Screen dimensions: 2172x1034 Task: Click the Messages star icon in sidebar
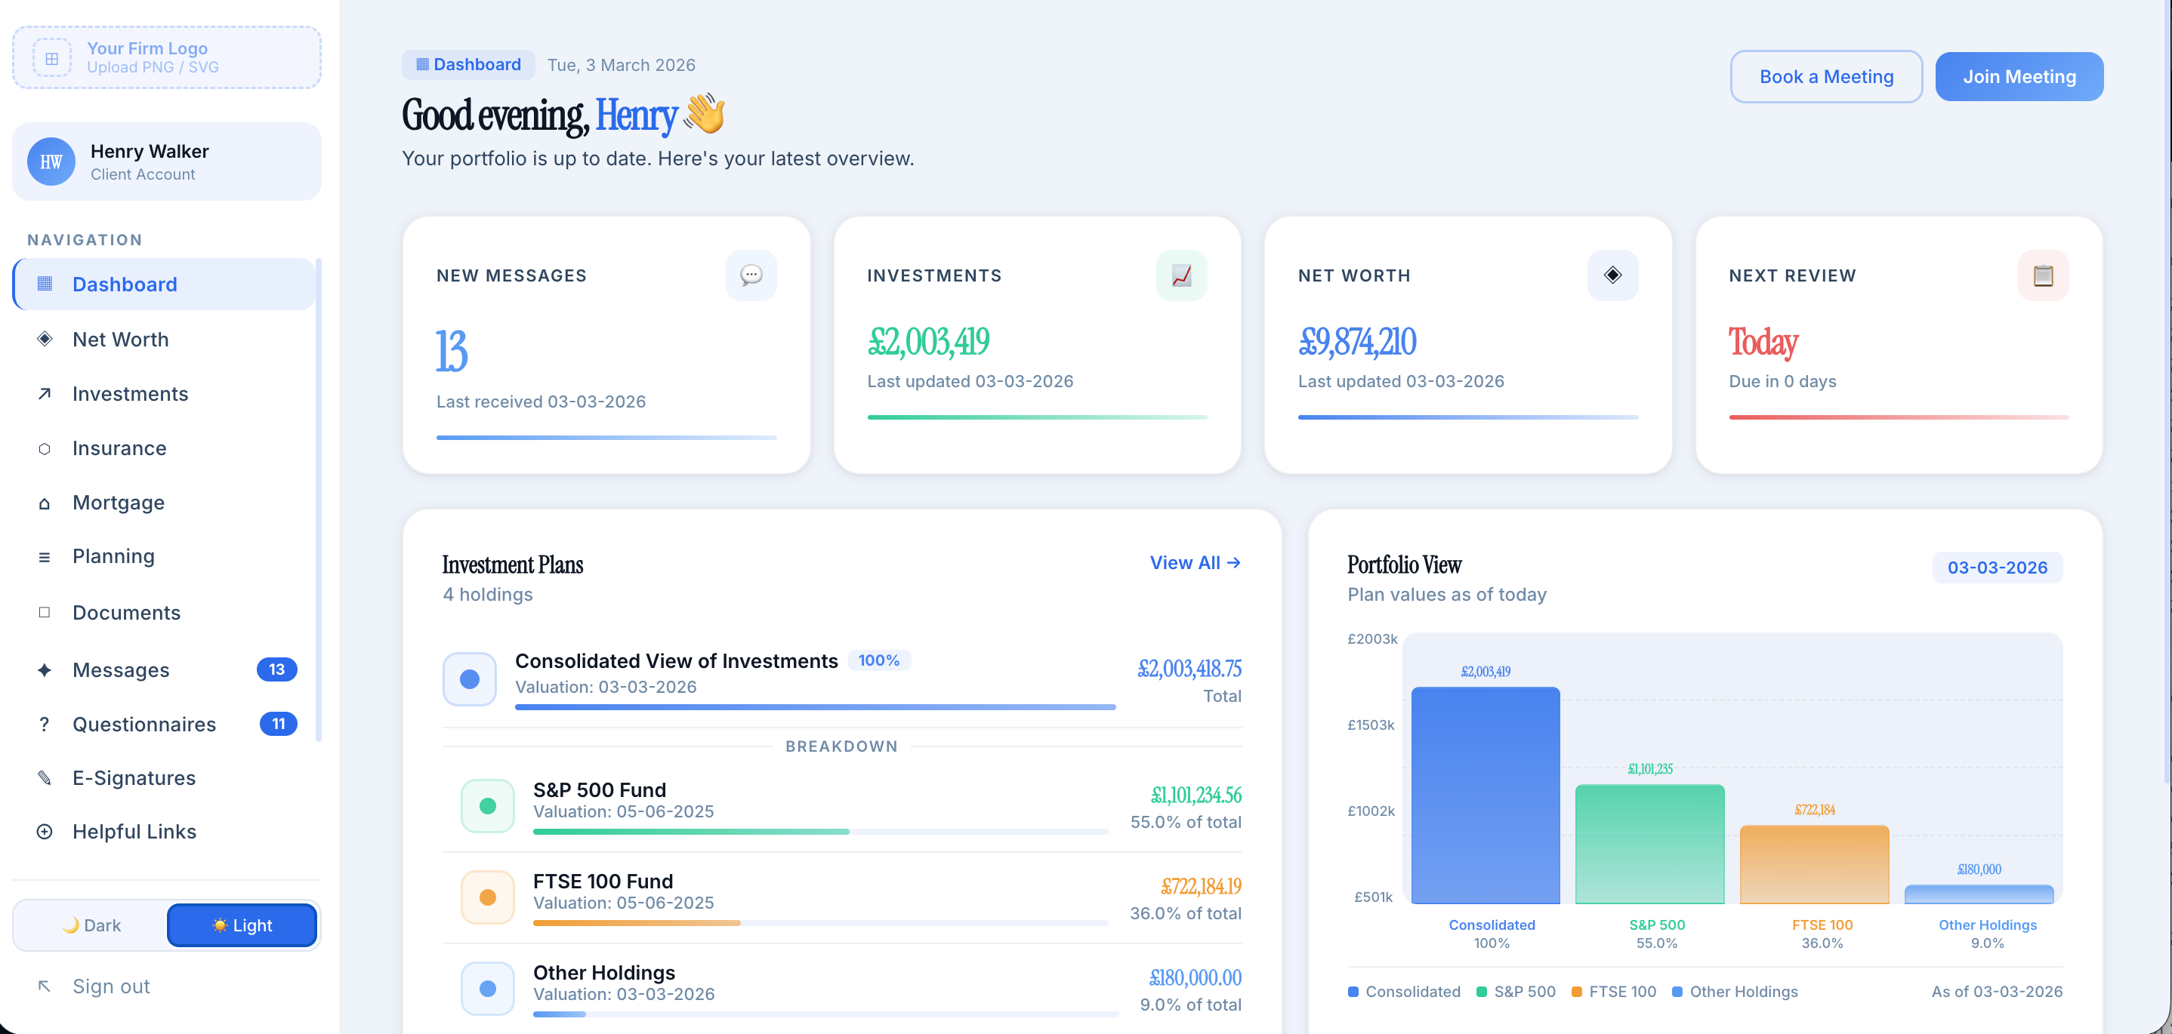point(45,670)
